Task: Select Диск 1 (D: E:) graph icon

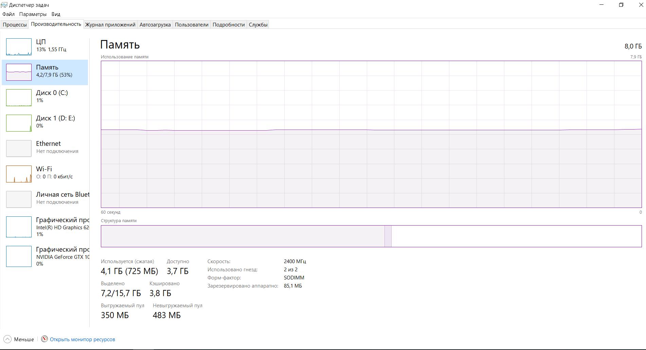Action: coord(19,123)
